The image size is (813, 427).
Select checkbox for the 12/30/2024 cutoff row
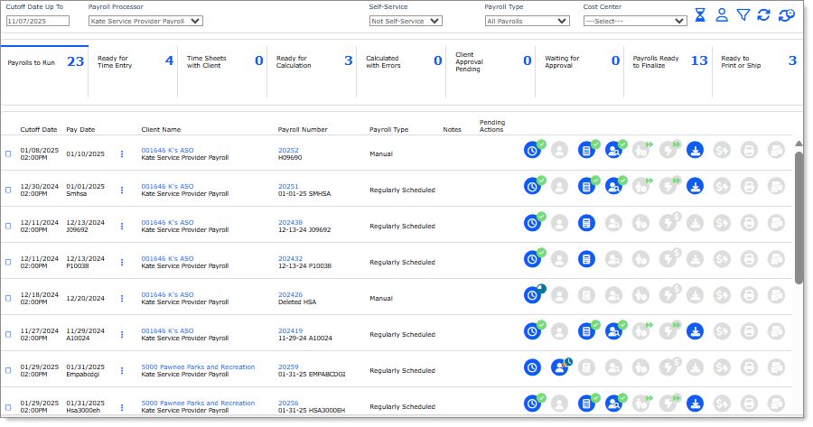coord(8,190)
